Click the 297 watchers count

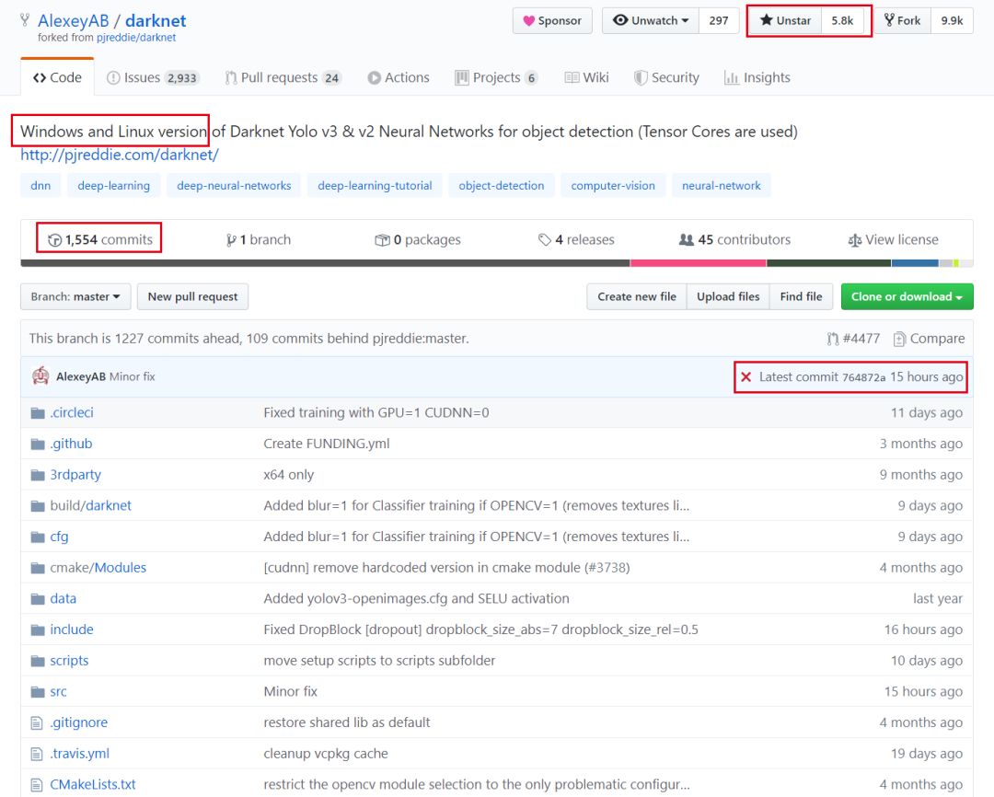tap(718, 20)
